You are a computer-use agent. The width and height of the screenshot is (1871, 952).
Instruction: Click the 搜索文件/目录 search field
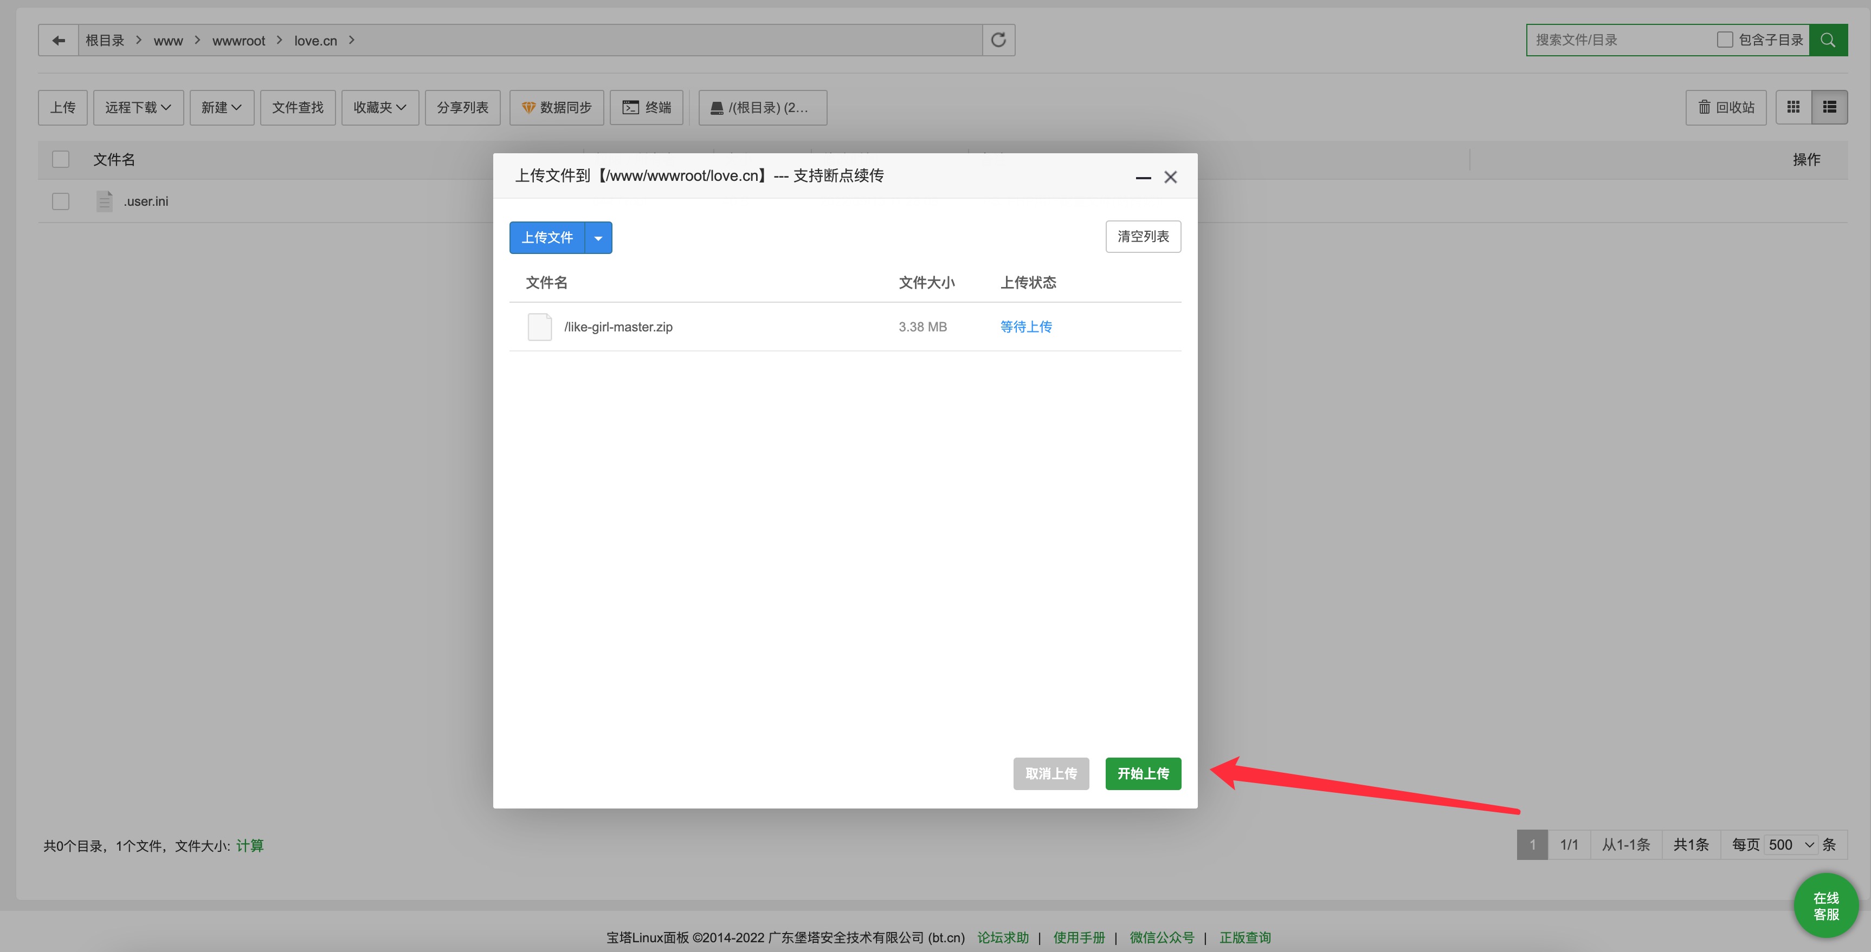[1620, 40]
